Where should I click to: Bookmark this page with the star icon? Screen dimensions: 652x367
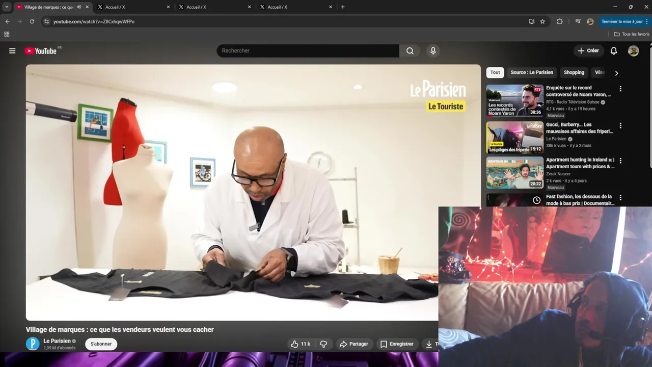point(542,21)
